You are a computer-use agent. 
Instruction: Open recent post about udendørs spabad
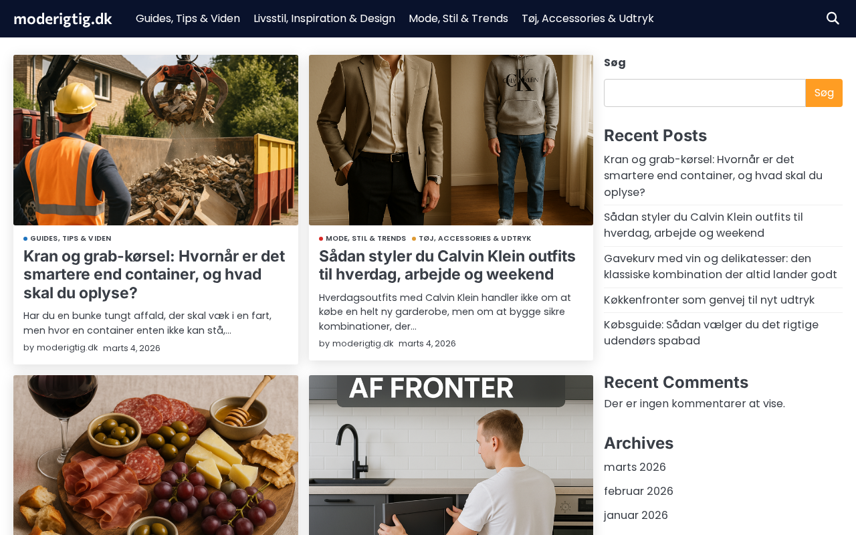pyautogui.click(x=711, y=332)
